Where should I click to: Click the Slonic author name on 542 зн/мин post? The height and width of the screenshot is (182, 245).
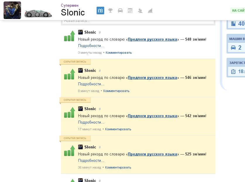click(90, 109)
